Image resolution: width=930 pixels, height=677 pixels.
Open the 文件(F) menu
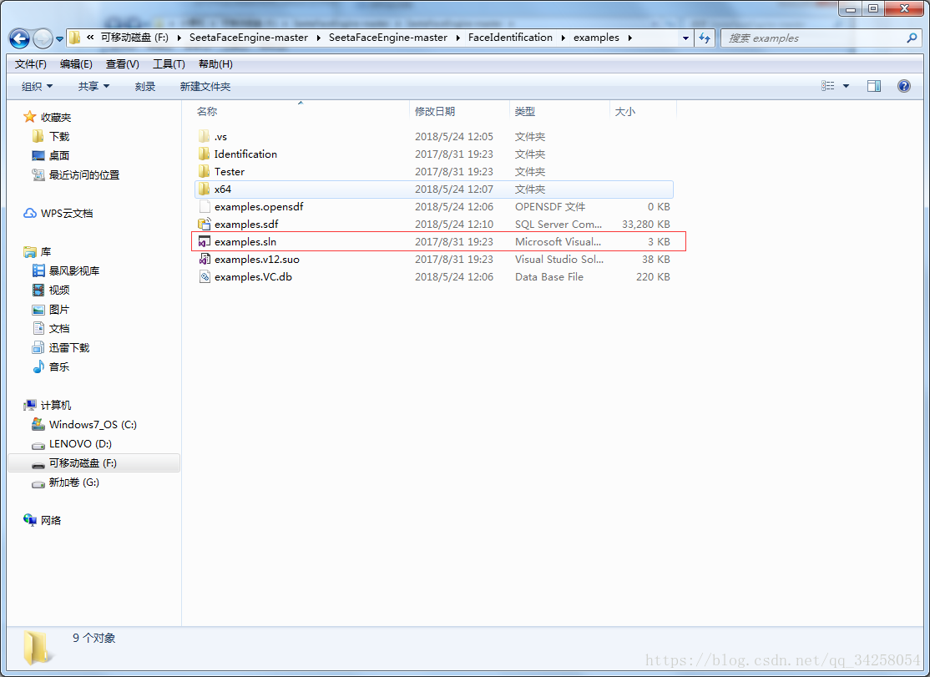31,64
